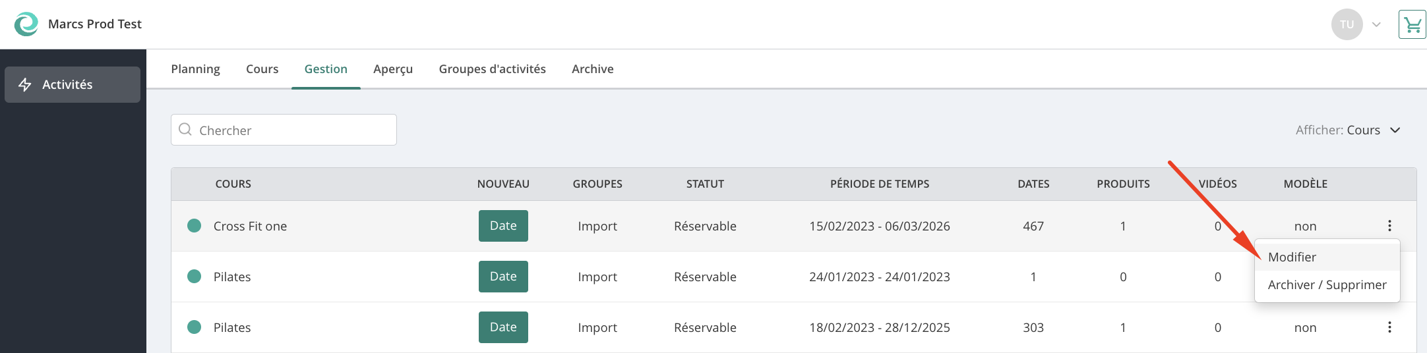This screenshot has width=1427, height=353.
Task: Focus the Chercher search field
Action: (x=284, y=130)
